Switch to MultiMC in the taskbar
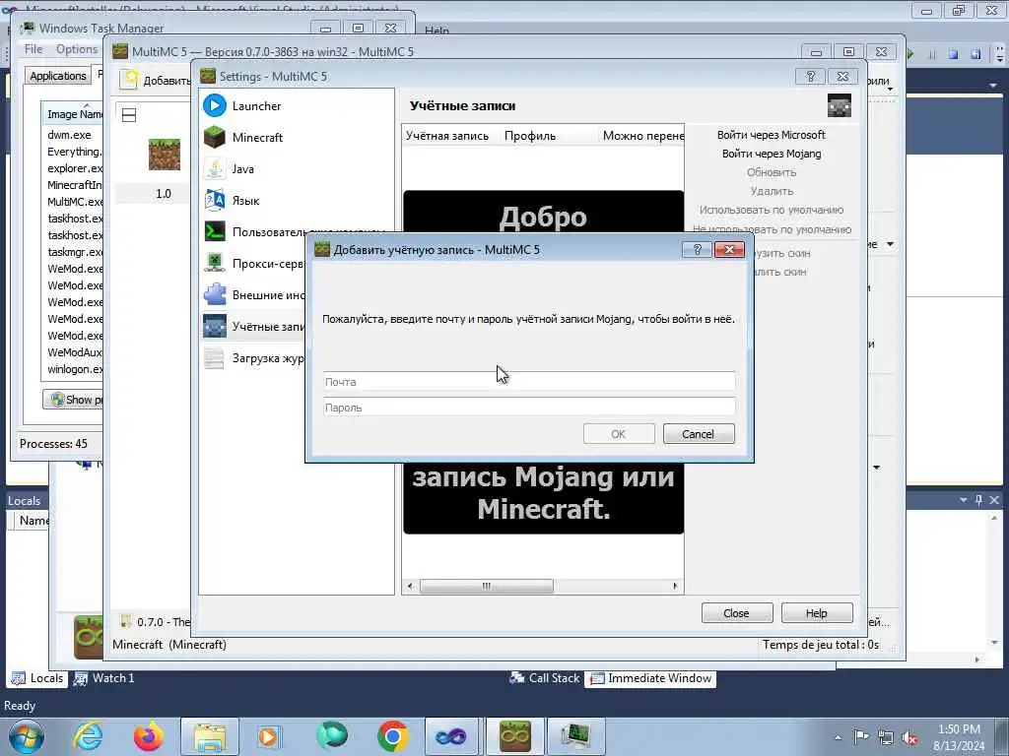1009x756 pixels. [515, 736]
